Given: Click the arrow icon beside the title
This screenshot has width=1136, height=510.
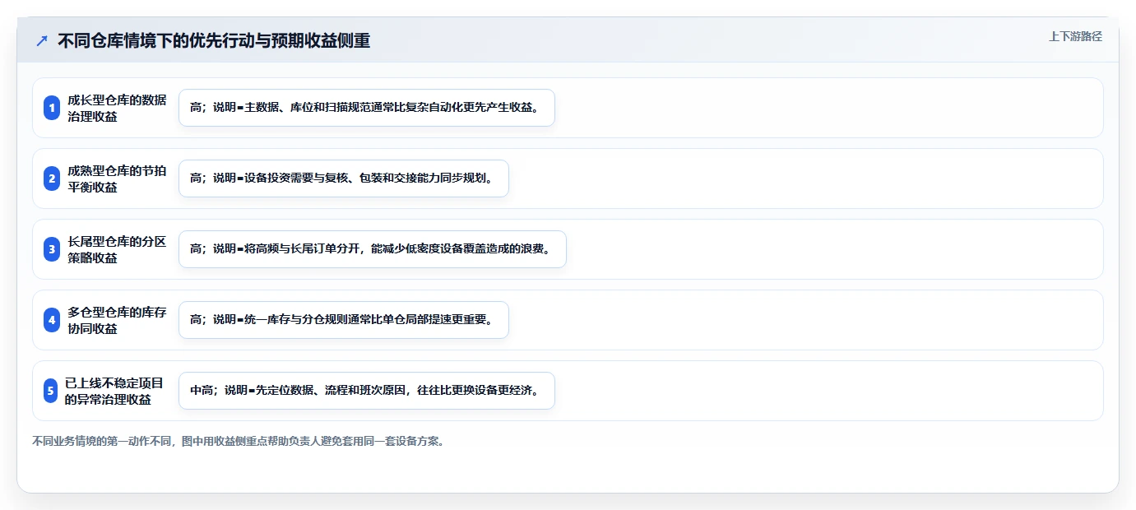Looking at the screenshot, I should pos(42,40).
